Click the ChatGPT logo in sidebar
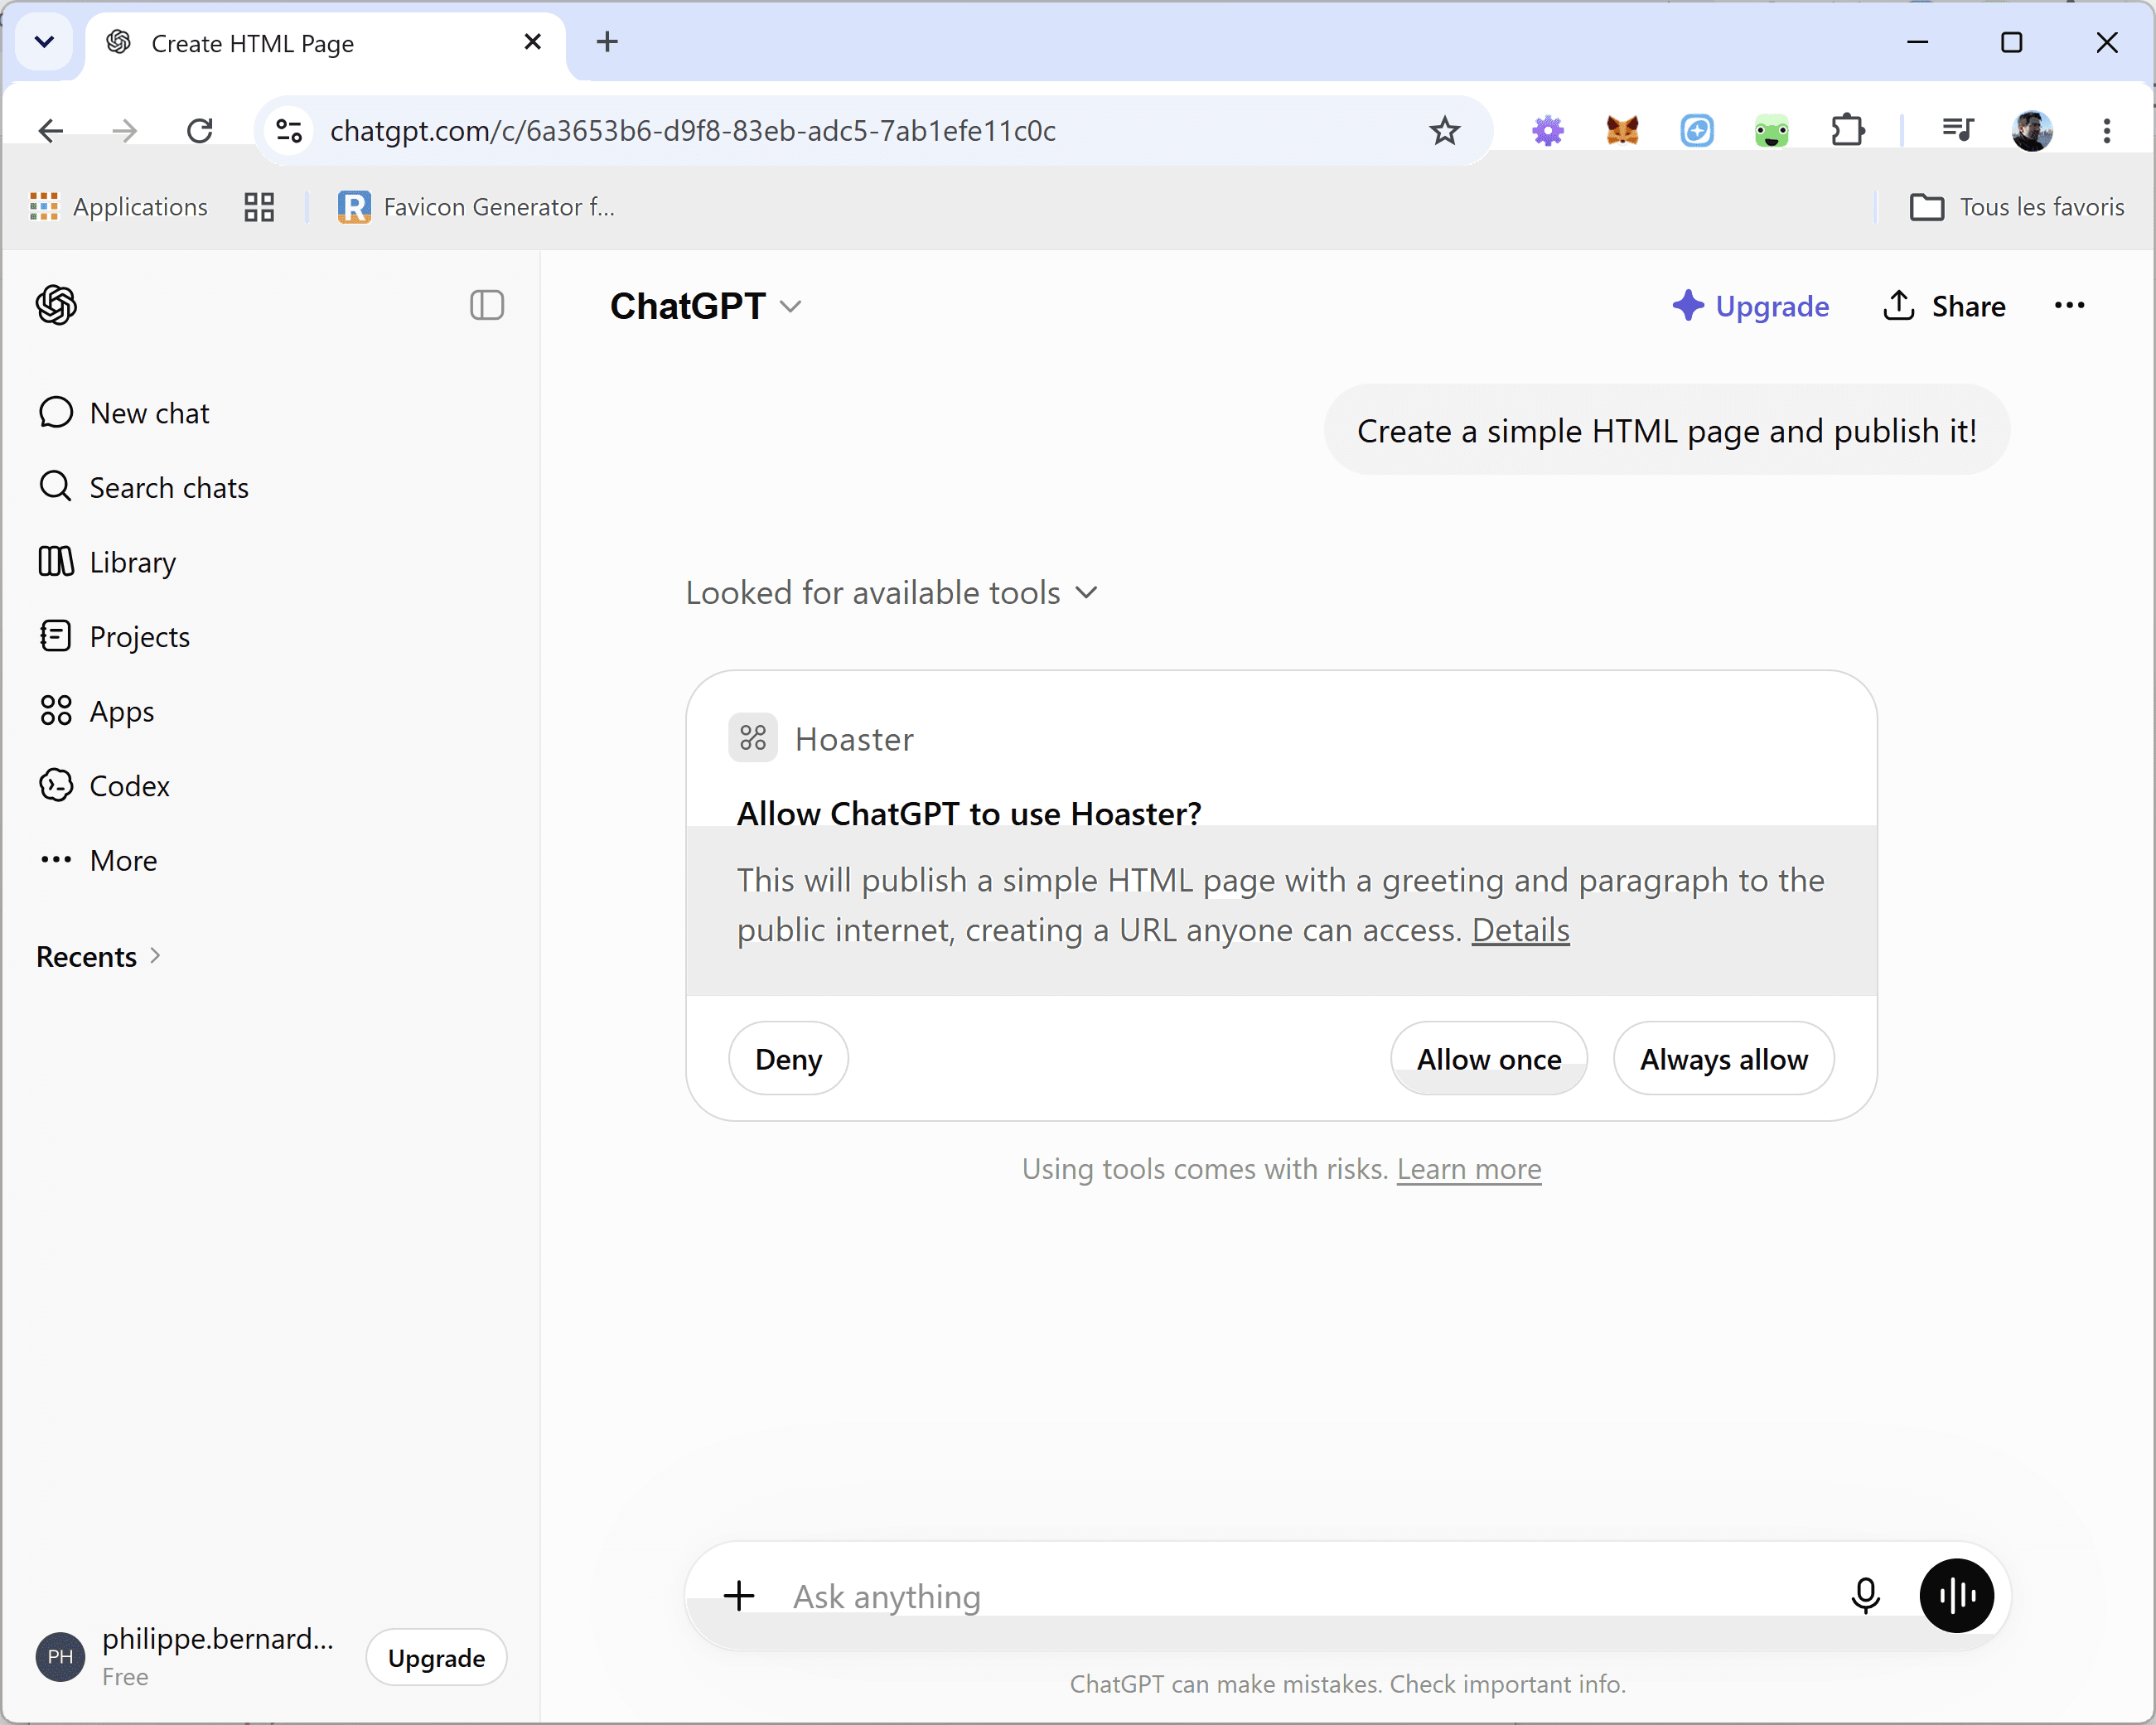Screen dimensions: 2156x1725 point(56,305)
